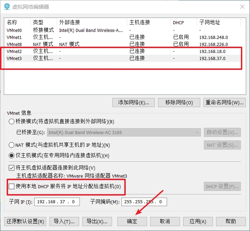Image resolution: width=250 pixels, height=231 pixels.
Task: Click the 导入(T)... button
Action: pyautogui.click(x=64, y=222)
